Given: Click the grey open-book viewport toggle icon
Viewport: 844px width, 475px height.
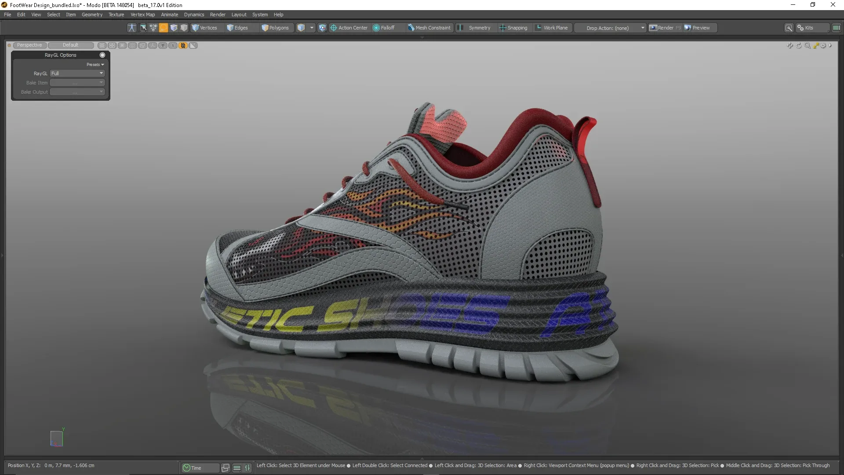Looking at the screenshot, I should pyautogui.click(x=173, y=45).
